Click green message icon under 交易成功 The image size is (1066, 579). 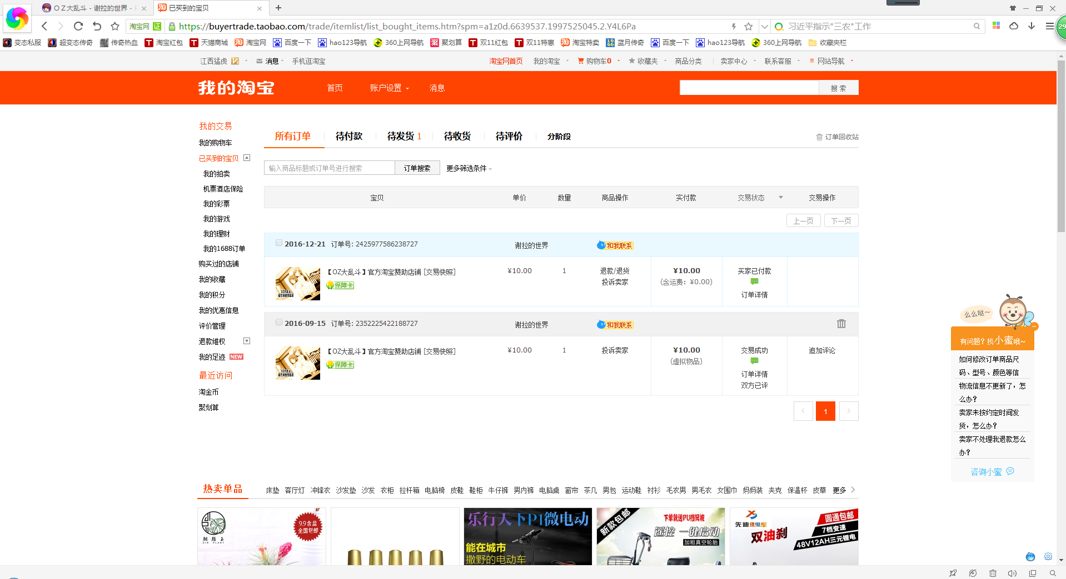(x=754, y=361)
